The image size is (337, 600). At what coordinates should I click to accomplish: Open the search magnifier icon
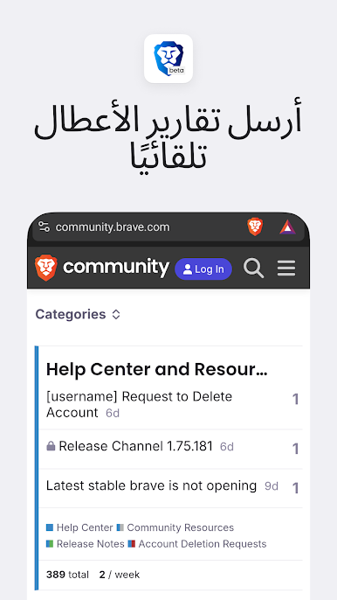click(254, 268)
